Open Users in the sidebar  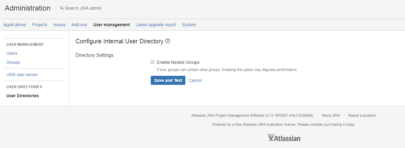[12, 53]
